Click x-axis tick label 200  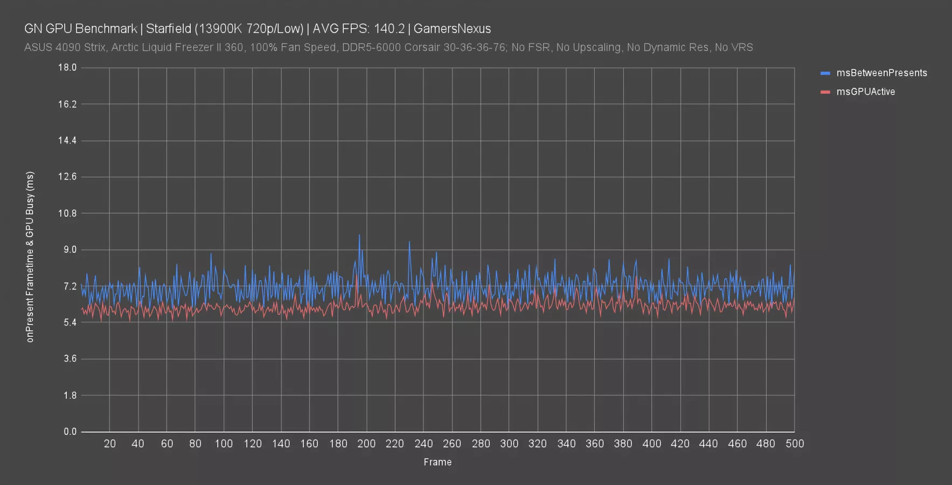coord(366,444)
